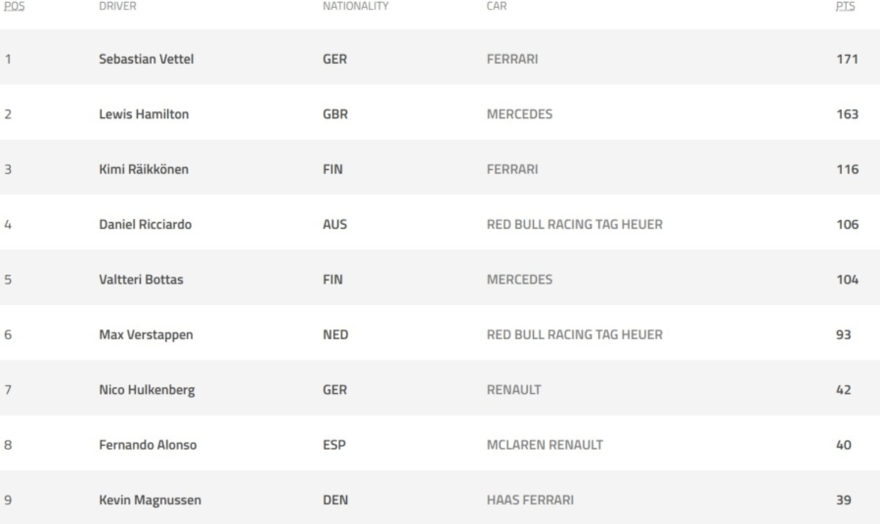Select Nico Hulkenberg in the standings
Viewport: 880px width, 524px height.
(147, 389)
